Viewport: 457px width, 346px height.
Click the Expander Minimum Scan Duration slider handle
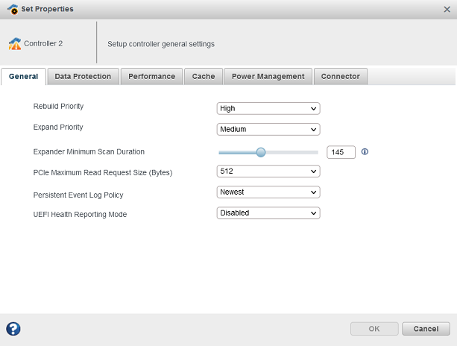pyautogui.click(x=261, y=152)
